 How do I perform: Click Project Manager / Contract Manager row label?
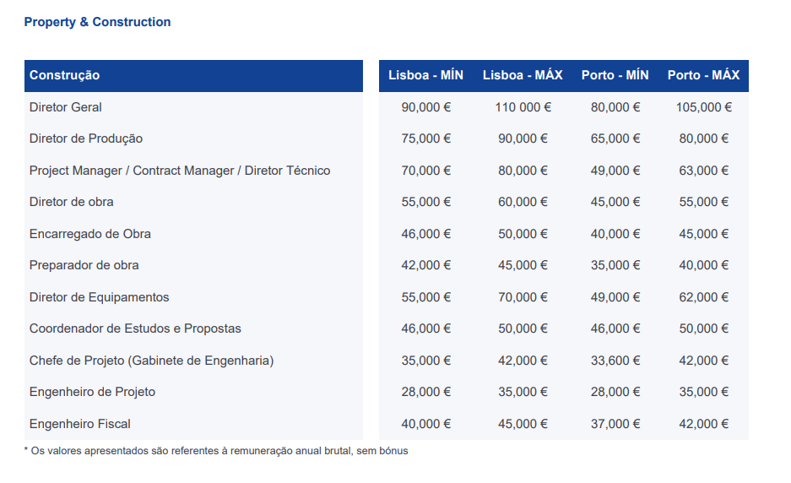(180, 171)
